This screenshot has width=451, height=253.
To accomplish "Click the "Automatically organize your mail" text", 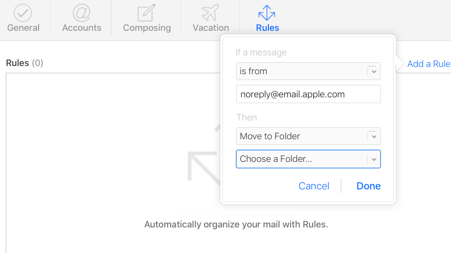I will (x=236, y=225).
